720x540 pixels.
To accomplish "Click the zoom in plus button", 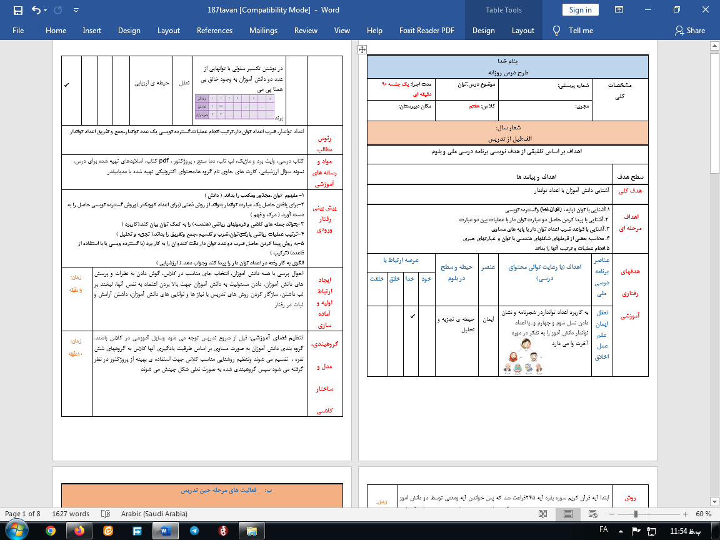I will pyautogui.click(x=686, y=514).
